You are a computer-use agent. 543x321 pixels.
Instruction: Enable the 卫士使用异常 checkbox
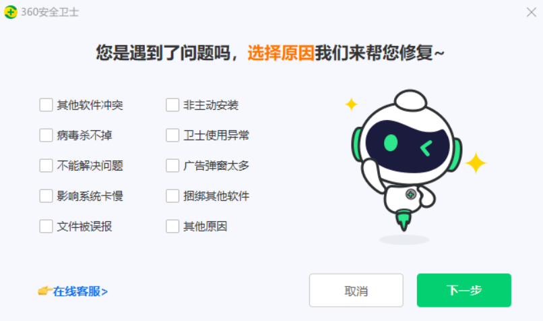[x=172, y=135]
